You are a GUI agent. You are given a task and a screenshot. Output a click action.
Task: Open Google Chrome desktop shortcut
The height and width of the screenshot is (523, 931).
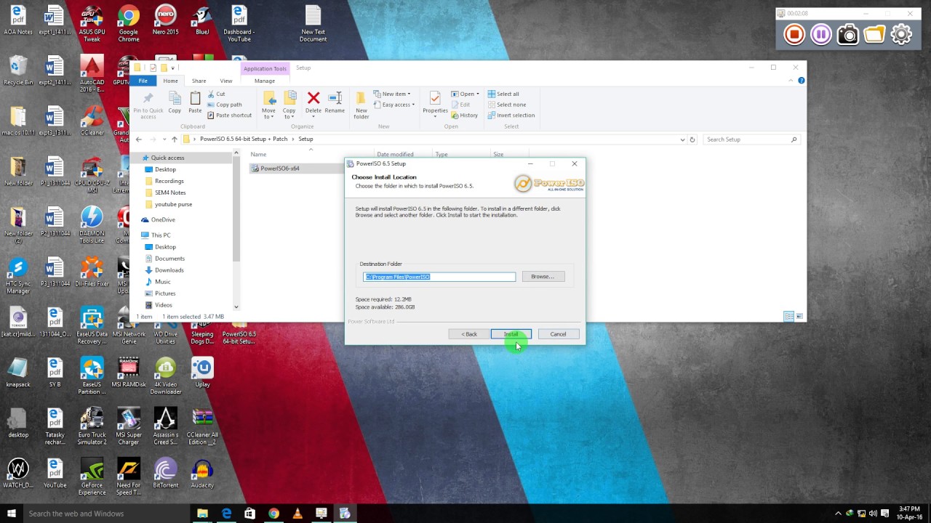coord(129,23)
